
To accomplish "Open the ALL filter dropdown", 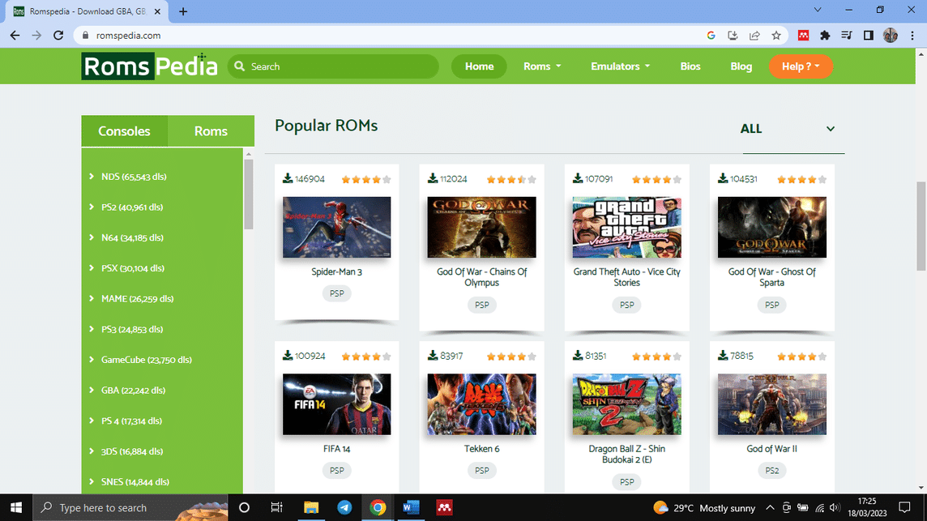I will click(788, 129).
